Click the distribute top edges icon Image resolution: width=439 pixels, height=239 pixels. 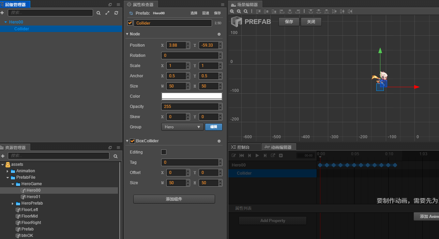(311, 11)
